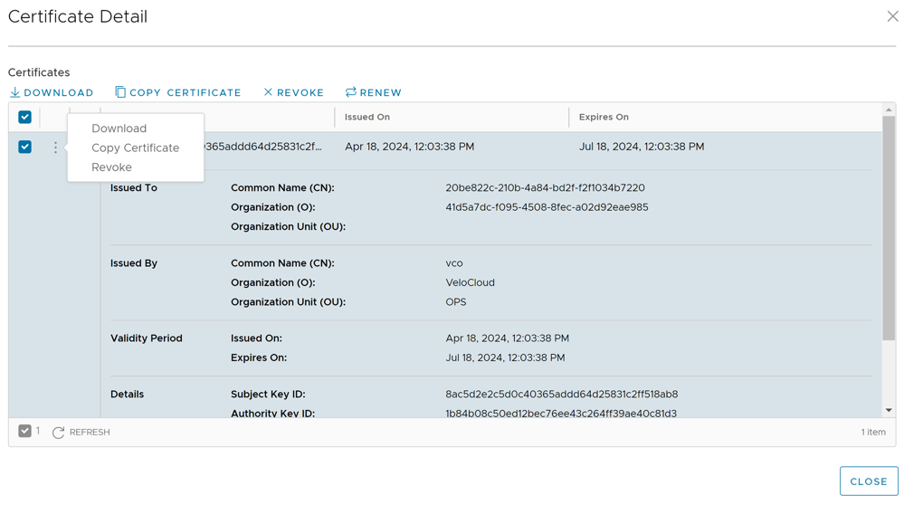Click the Refresh icon in the table footer
The image size is (904, 505).
pos(59,433)
